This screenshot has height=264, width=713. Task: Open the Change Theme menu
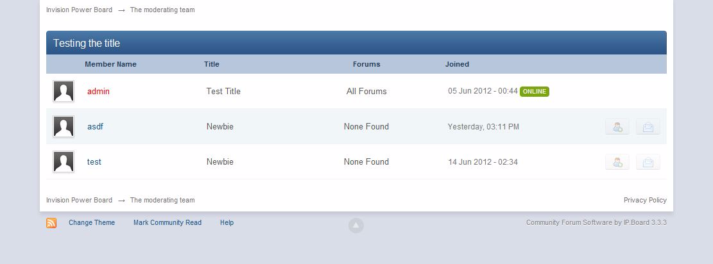coord(92,223)
